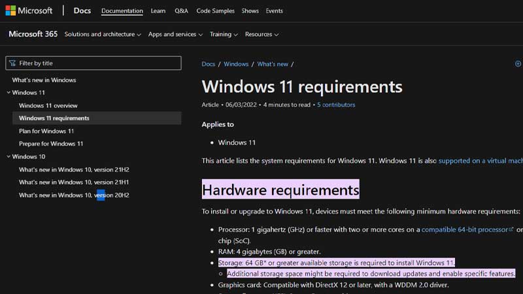Viewport: 523px width, 294px height.
Task: Open the 5 contributors link
Action: [336, 105]
